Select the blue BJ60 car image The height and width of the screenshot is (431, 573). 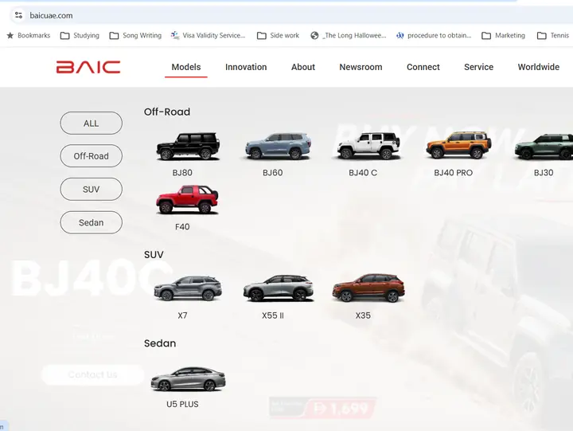(x=278, y=147)
